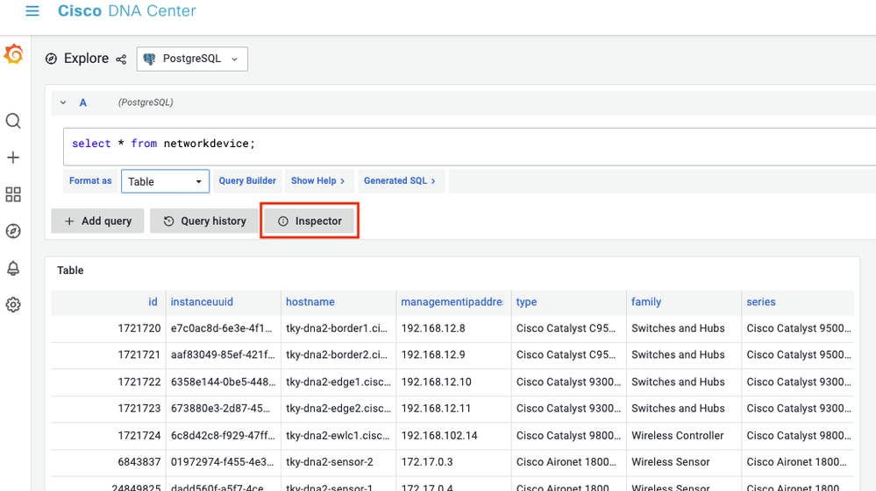
Task: Open Query history
Action: coord(204,221)
